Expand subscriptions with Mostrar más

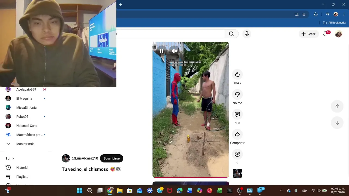pos(26,144)
